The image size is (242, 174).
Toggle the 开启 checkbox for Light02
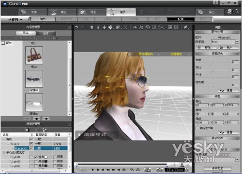[x=36, y=161]
